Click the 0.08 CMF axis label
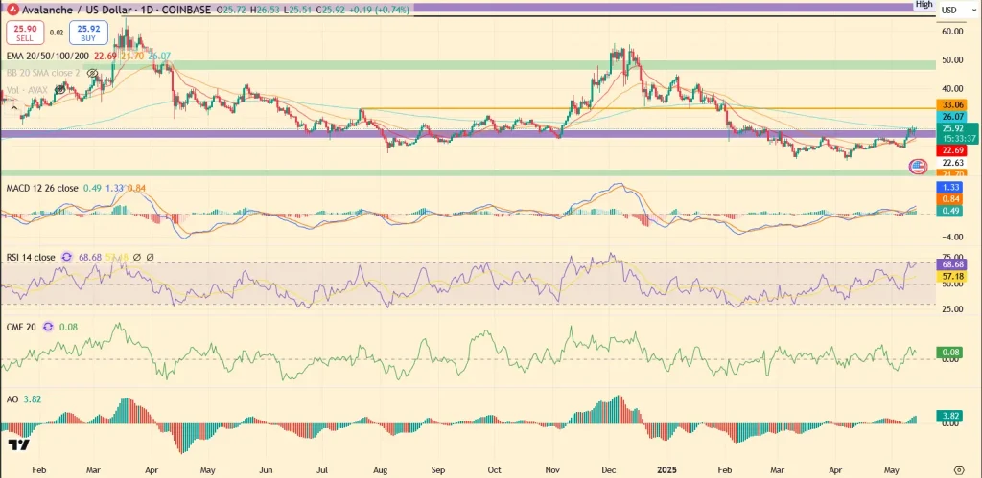Viewport: 982px width, 478px height. [x=950, y=353]
